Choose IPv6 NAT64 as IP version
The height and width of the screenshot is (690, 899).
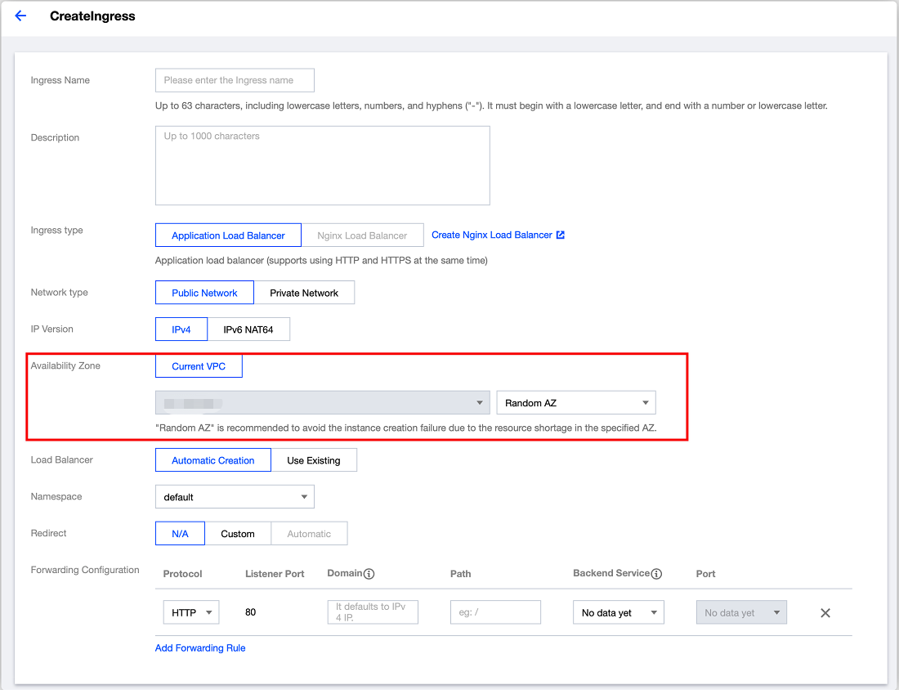[248, 329]
